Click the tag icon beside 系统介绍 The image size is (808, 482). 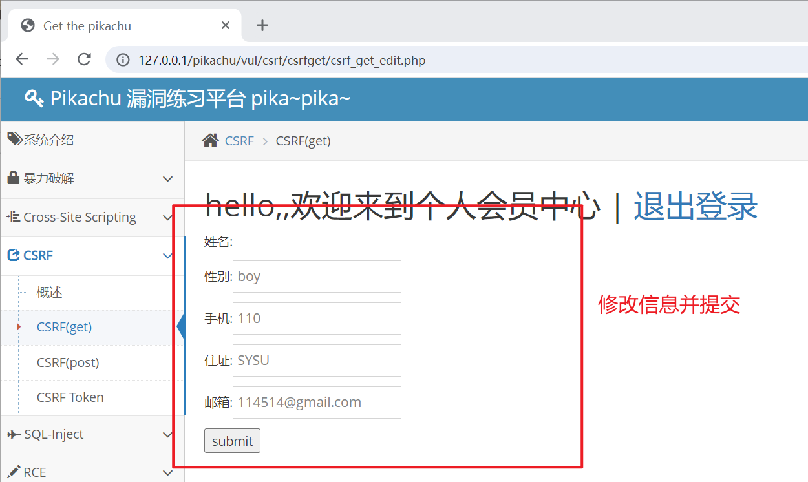14,140
